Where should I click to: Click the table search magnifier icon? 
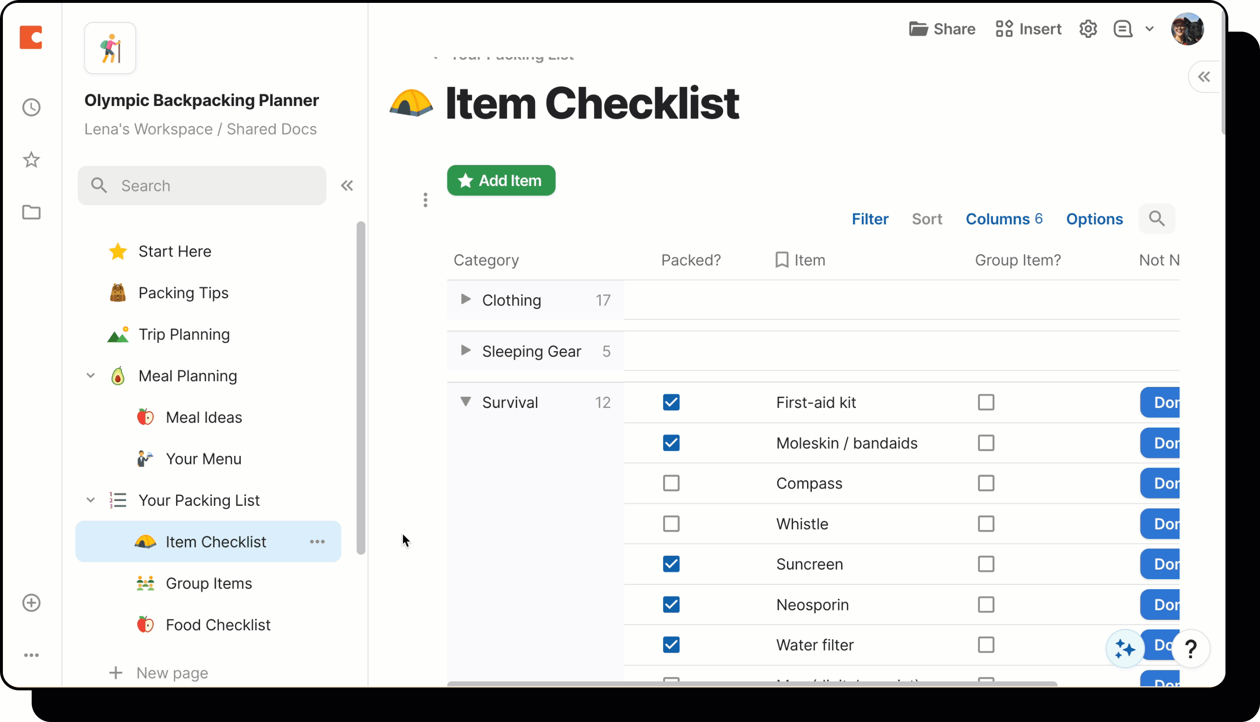click(1157, 219)
